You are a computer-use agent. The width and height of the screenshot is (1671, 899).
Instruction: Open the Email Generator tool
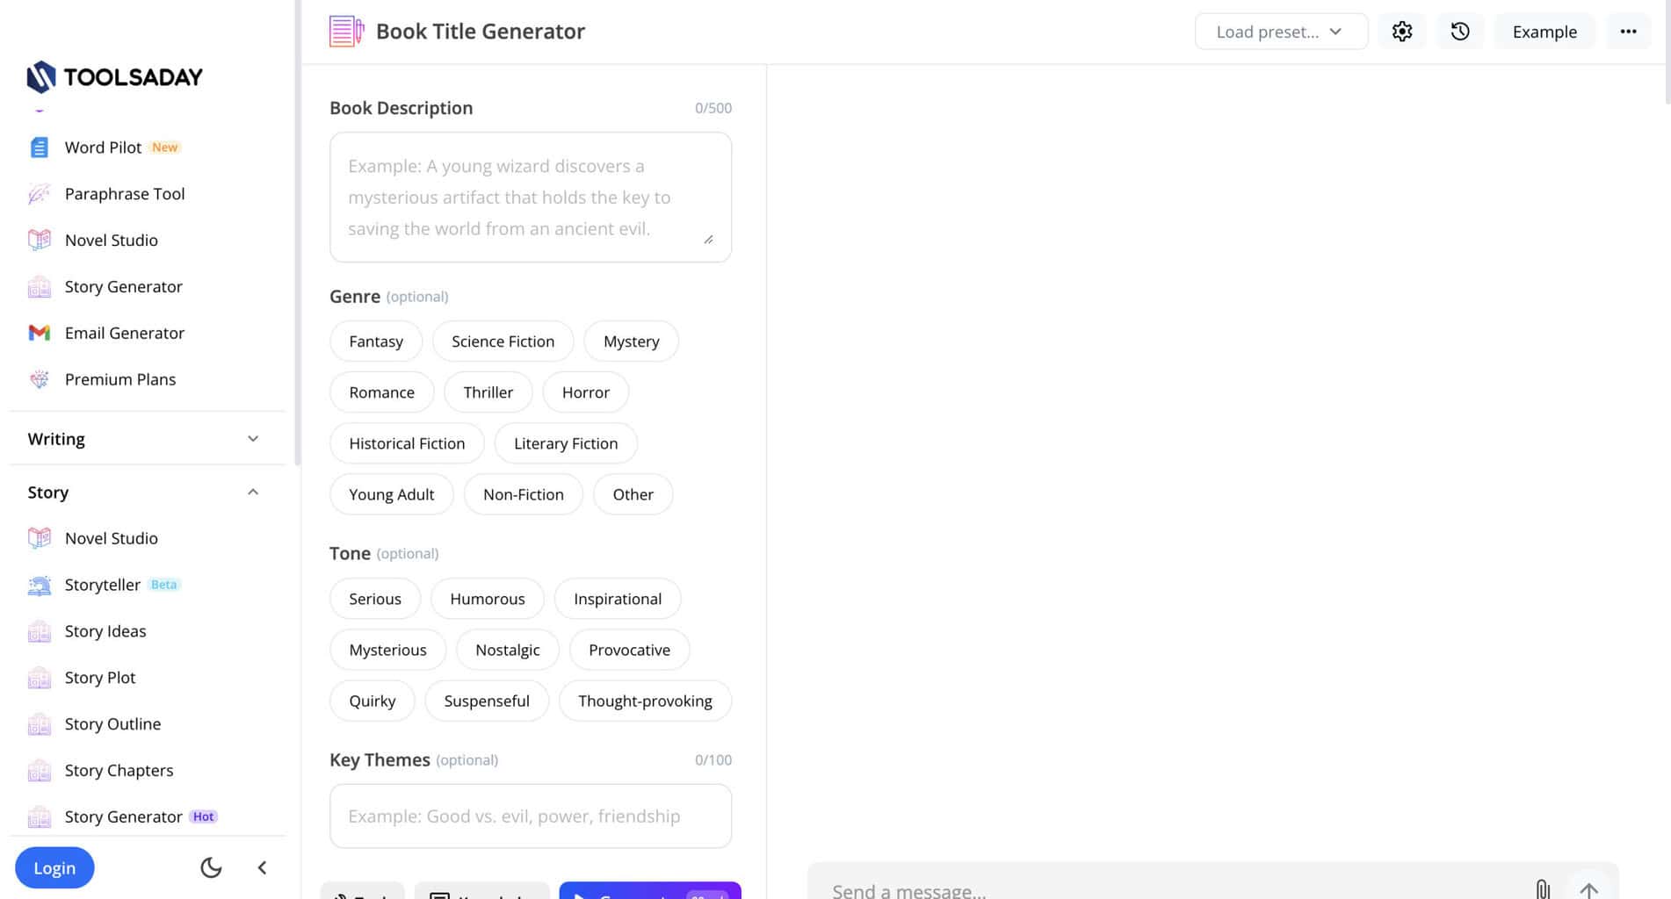[125, 333]
